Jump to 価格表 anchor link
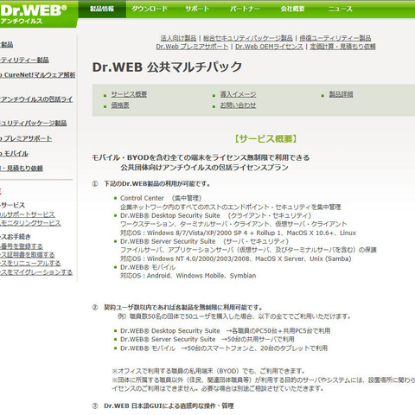 [x=120, y=105]
